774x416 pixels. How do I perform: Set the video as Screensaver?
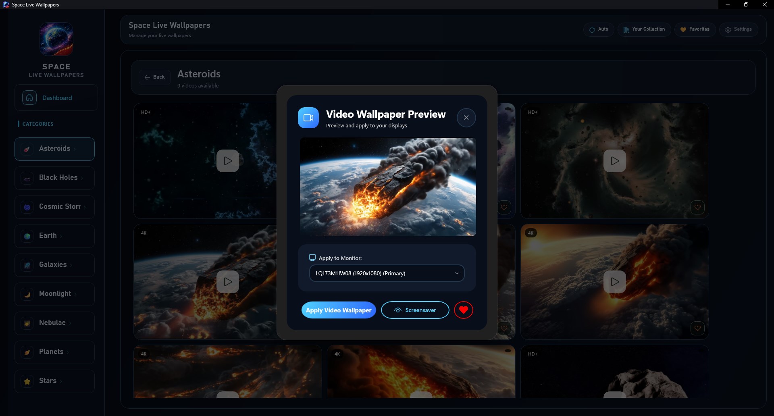(415, 310)
